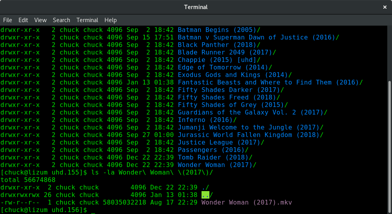Image resolution: width=392 pixels, height=214 pixels.
Task: Select the 'Black Panther (2018)/' entry
Action: [219, 45]
